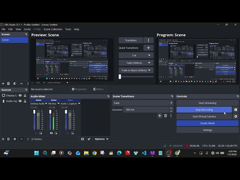
Task: Open virtual camera settings gear
Action: coord(236,116)
